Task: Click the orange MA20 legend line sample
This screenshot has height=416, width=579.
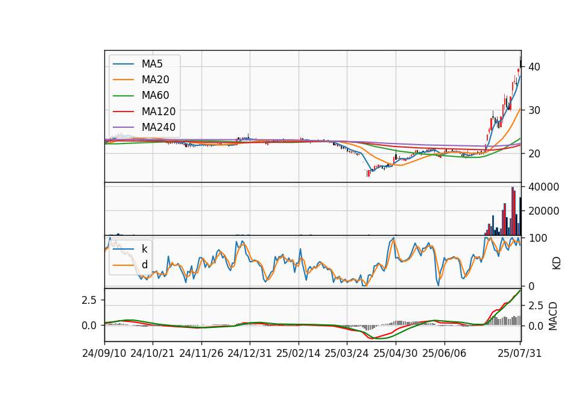Action: tap(123, 80)
